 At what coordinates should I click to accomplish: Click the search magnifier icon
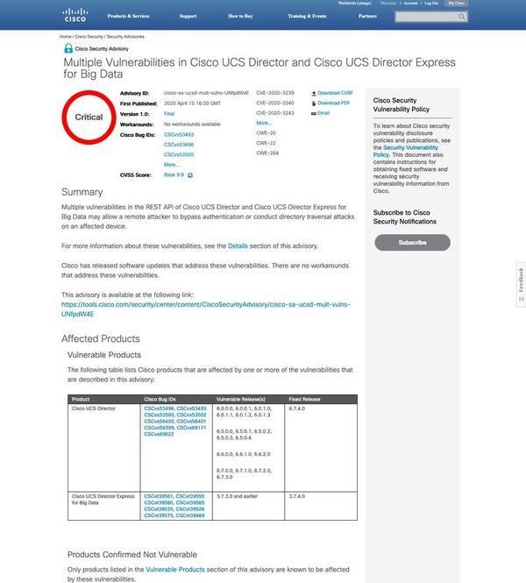tap(462, 17)
